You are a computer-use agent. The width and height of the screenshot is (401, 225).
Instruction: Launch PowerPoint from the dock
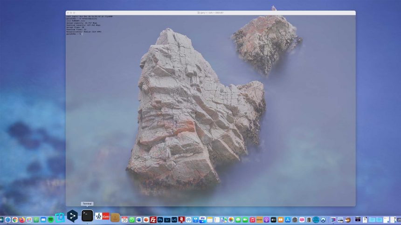(146, 219)
